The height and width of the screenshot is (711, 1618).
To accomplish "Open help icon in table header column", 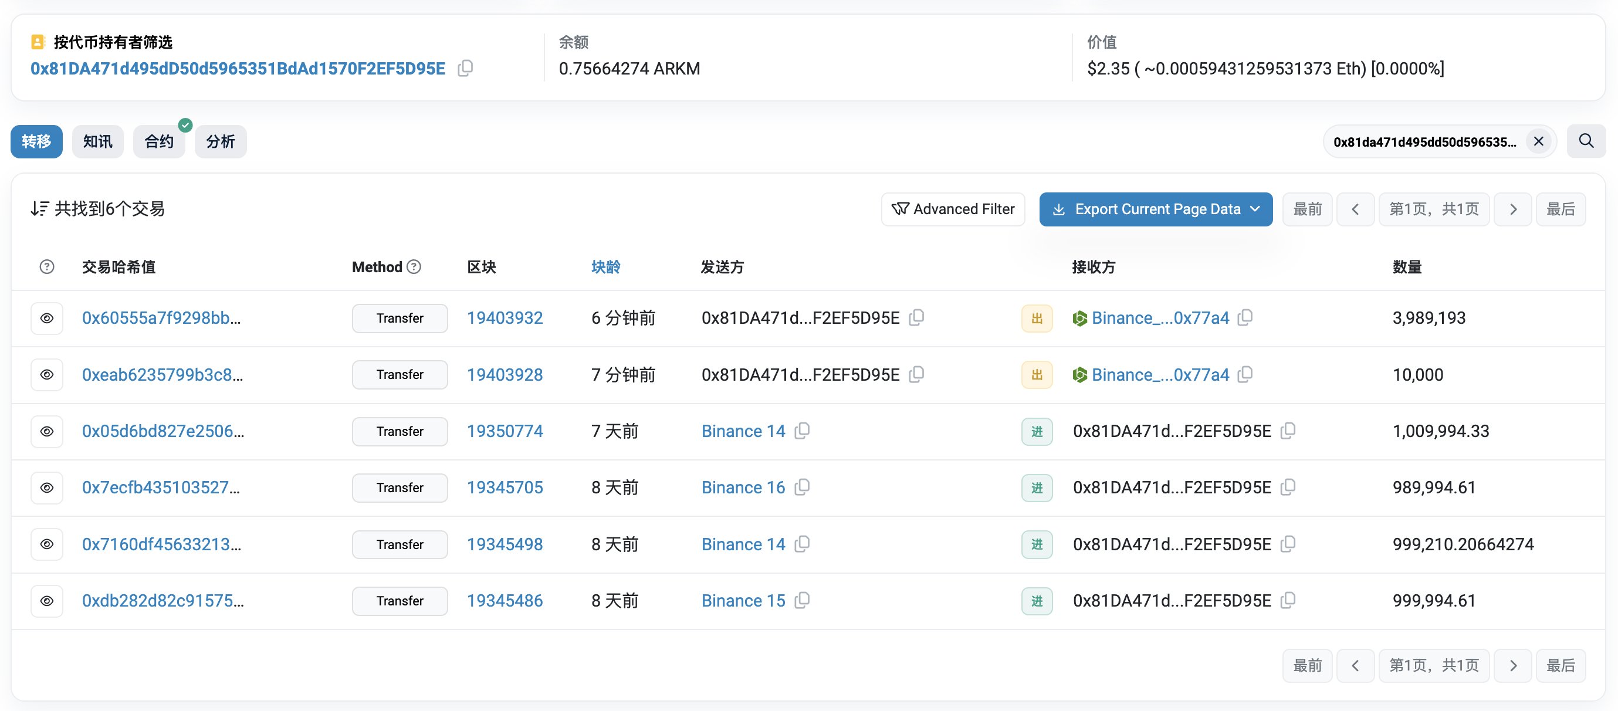I will coord(46,267).
